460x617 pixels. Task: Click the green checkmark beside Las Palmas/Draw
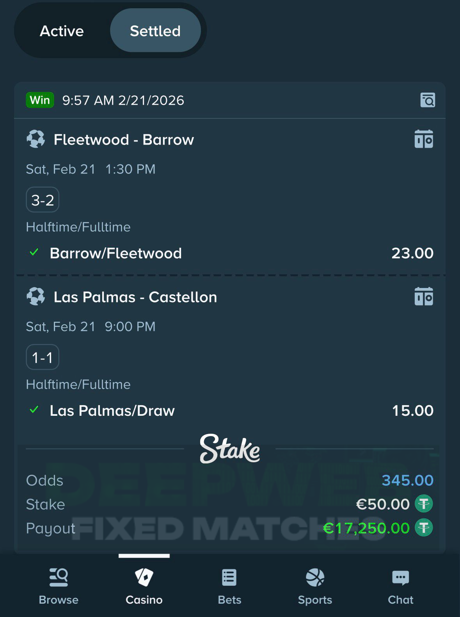(34, 410)
